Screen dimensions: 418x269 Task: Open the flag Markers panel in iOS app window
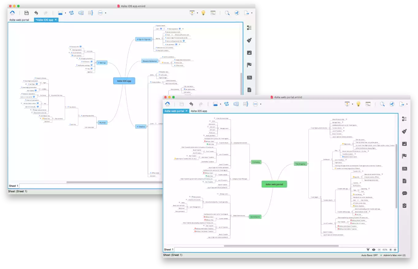coord(249,65)
